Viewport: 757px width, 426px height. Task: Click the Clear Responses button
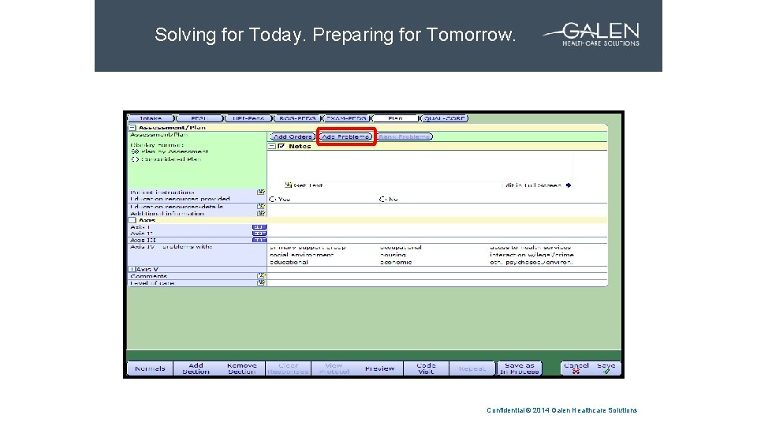point(289,368)
